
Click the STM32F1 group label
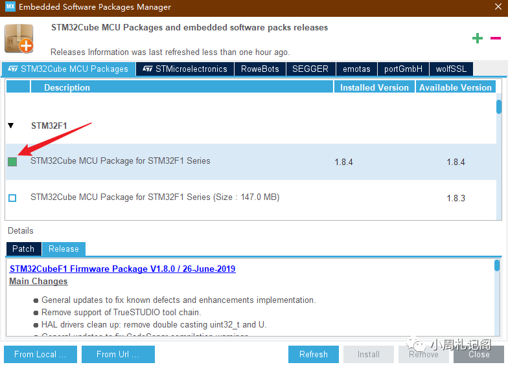point(49,126)
